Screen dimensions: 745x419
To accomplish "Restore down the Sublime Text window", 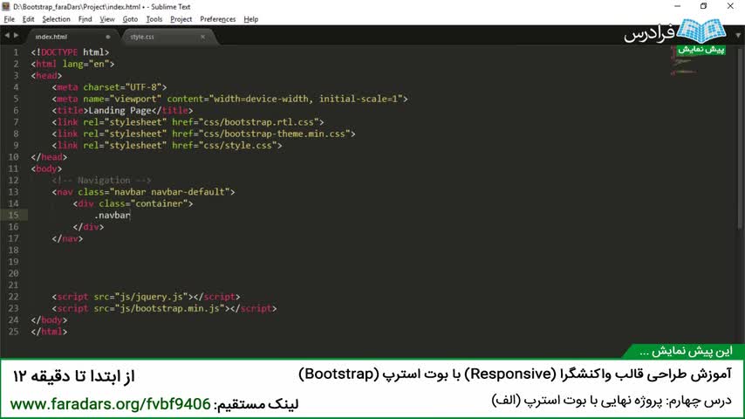I will point(704,6).
